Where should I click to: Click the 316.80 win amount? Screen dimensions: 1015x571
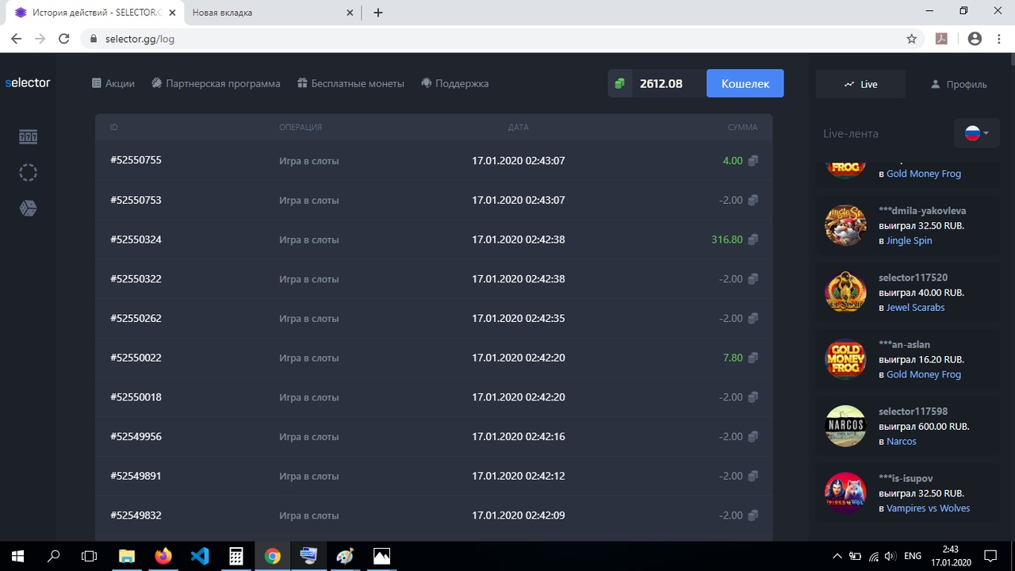point(727,240)
